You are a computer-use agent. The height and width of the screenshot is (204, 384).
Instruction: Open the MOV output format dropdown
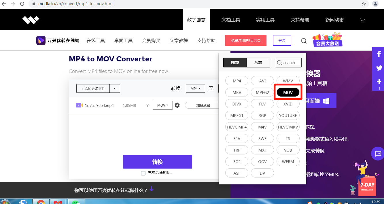(162, 105)
